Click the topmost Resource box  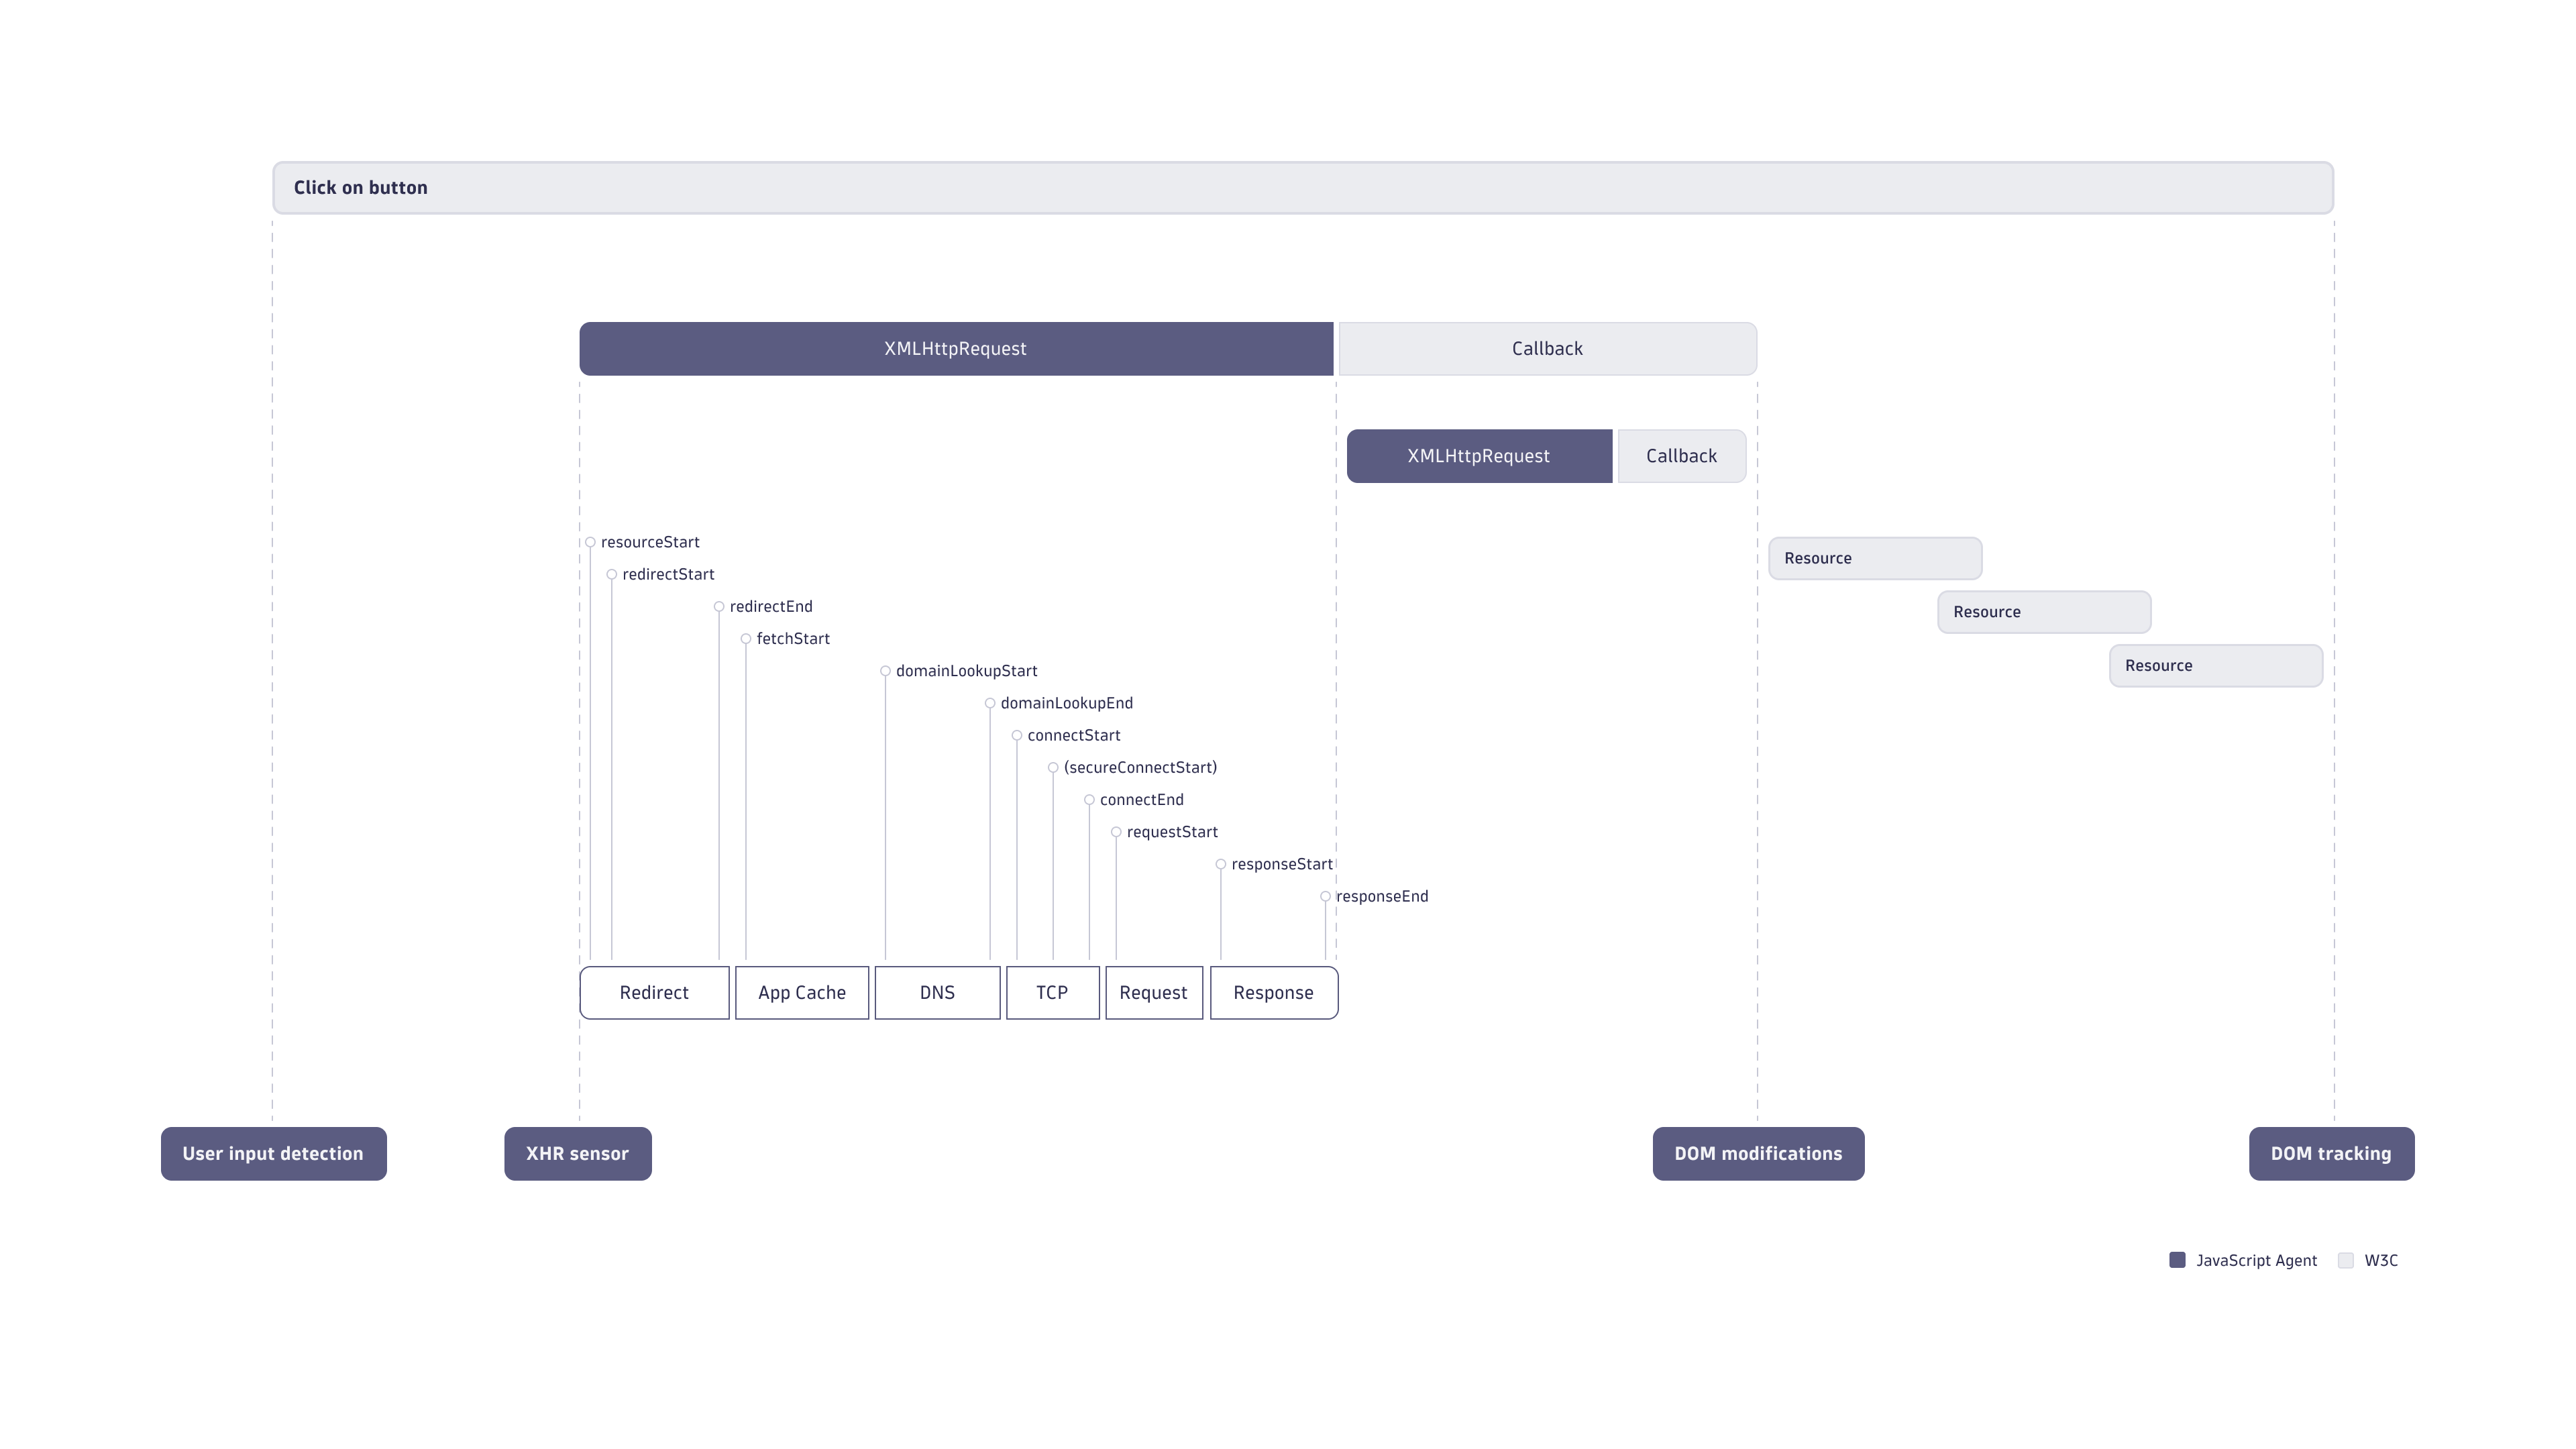(1874, 559)
